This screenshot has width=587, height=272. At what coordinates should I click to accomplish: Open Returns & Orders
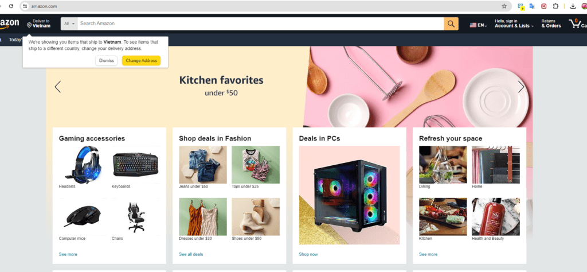click(x=551, y=24)
